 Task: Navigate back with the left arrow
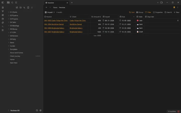coord(47,7)
